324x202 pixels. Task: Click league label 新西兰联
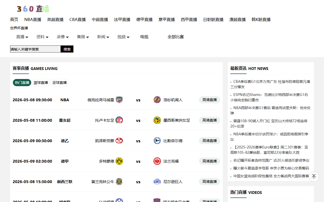pyautogui.click(x=65, y=182)
